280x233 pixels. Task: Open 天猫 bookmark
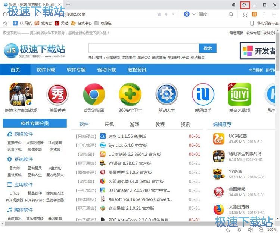click(61, 23)
